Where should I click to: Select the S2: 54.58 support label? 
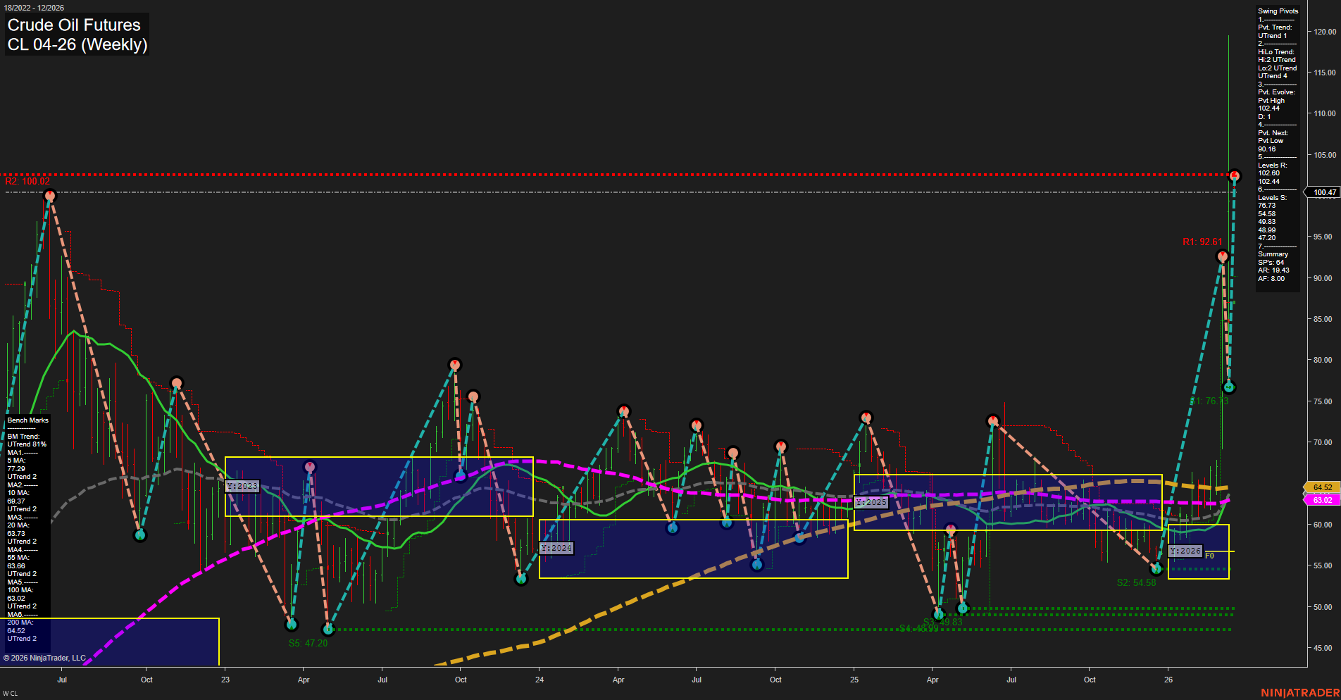point(1137,582)
